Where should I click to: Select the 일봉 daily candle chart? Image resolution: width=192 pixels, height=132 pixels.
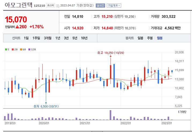point(140,38)
